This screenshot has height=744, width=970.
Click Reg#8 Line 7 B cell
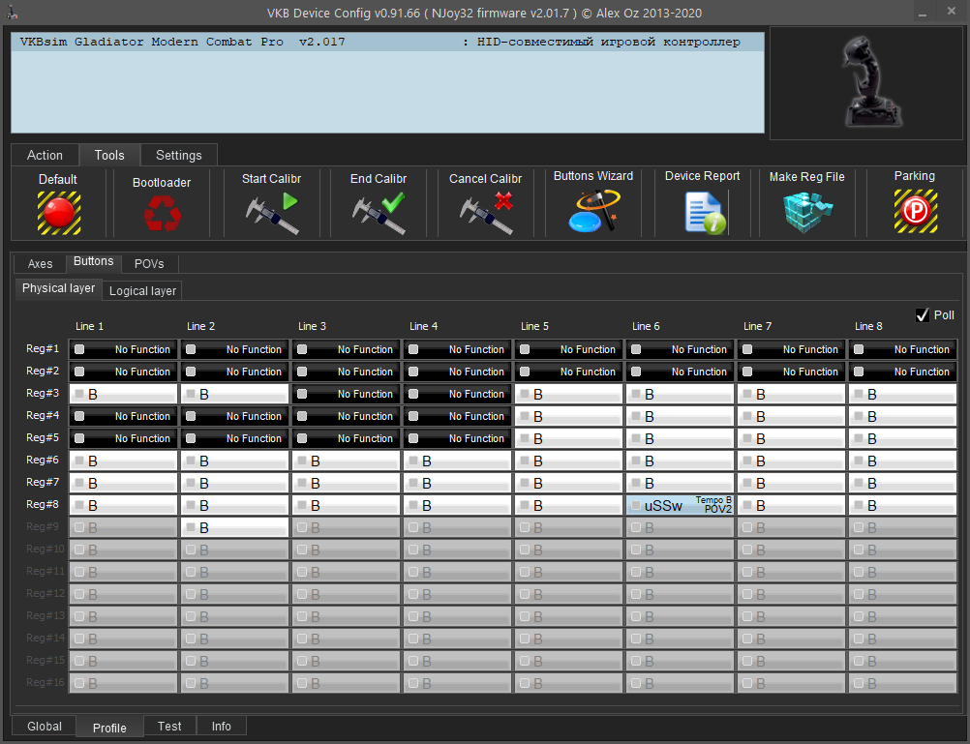tap(791, 505)
